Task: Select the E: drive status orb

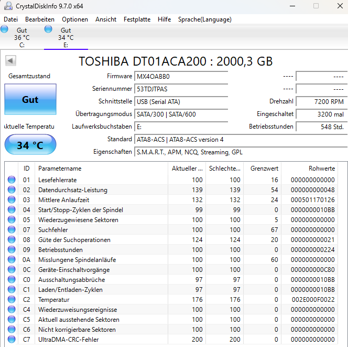Action: click(x=48, y=29)
